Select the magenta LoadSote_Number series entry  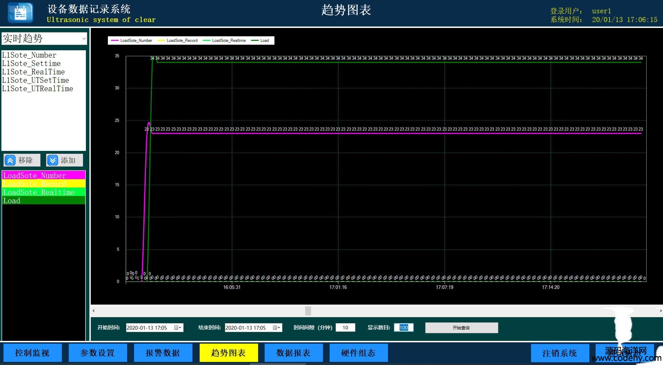click(x=43, y=175)
